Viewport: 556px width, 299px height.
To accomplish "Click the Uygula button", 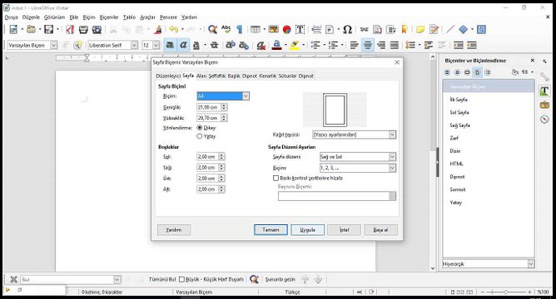I will point(307,230).
